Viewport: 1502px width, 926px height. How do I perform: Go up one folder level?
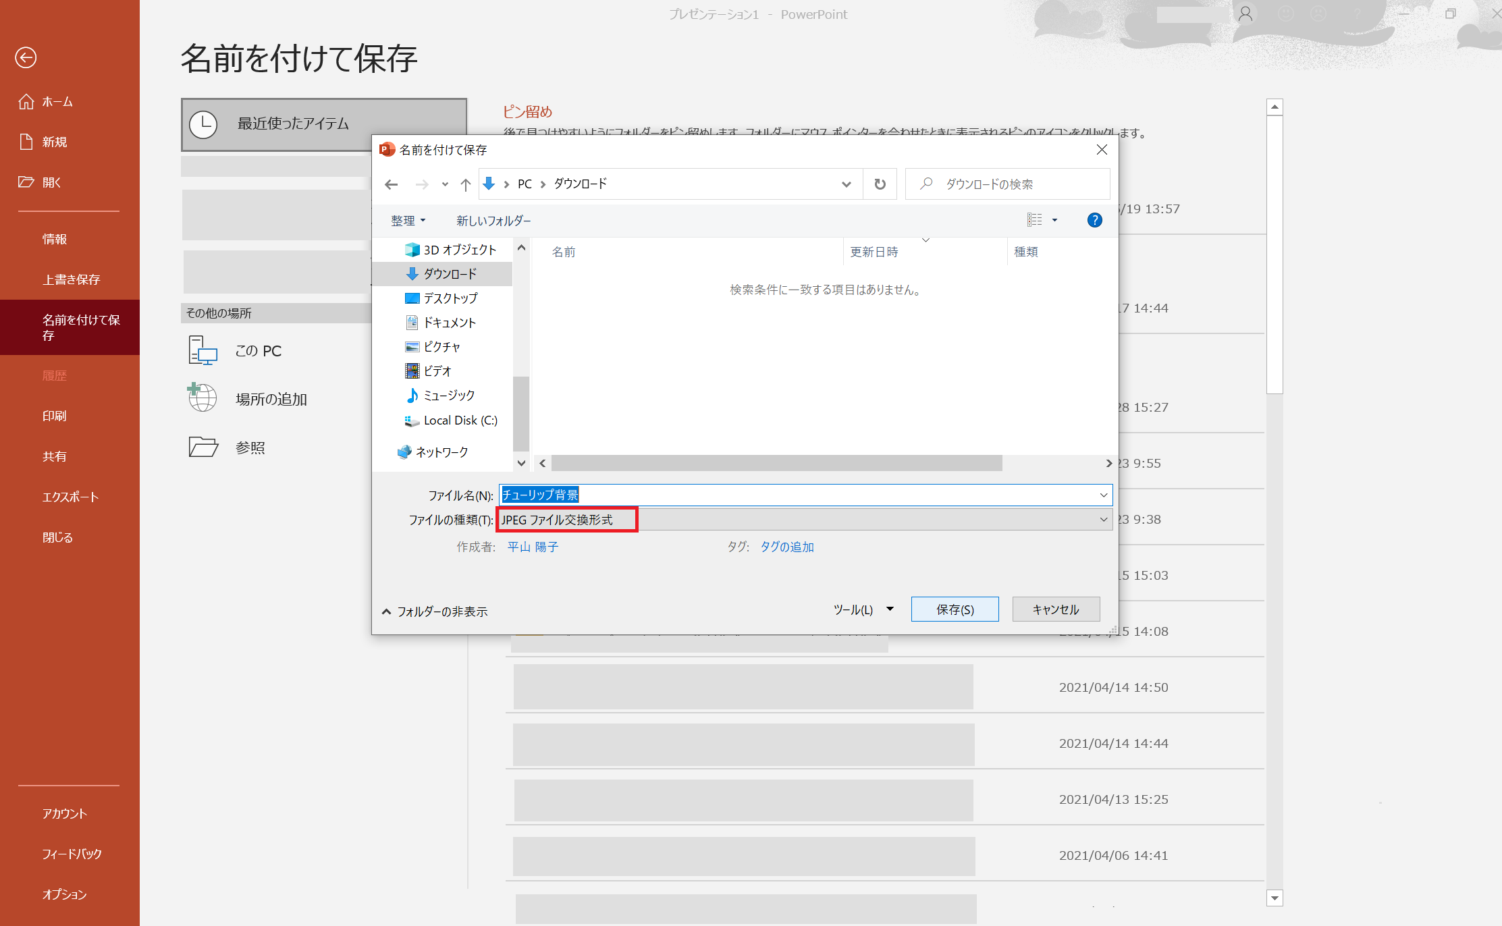click(466, 184)
